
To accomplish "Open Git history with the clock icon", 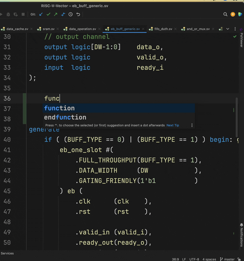I will pyautogui.click(x=71, y=14).
